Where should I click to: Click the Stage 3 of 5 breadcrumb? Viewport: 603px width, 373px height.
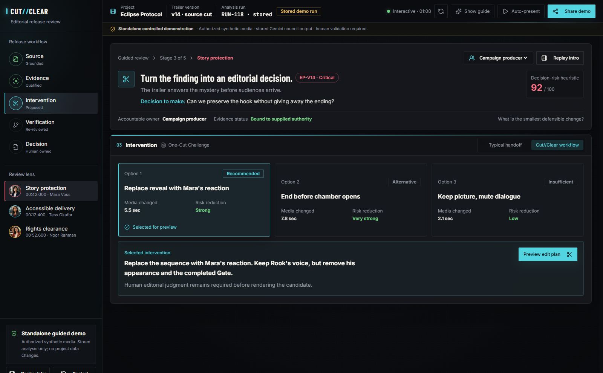pyautogui.click(x=173, y=58)
